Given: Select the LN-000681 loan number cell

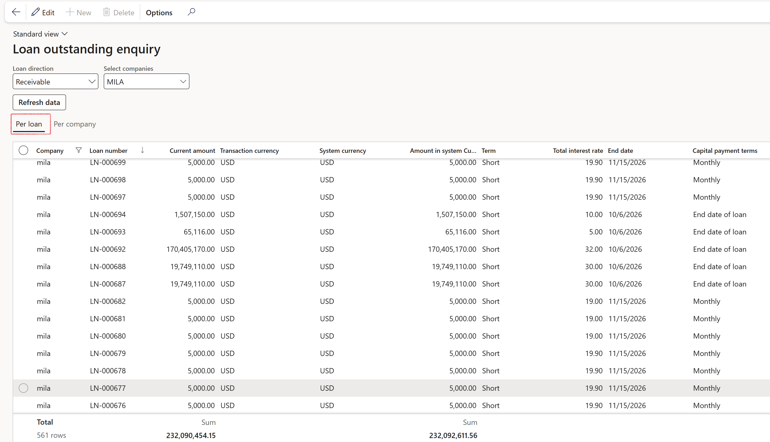Looking at the screenshot, I should pyautogui.click(x=108, y=318).
